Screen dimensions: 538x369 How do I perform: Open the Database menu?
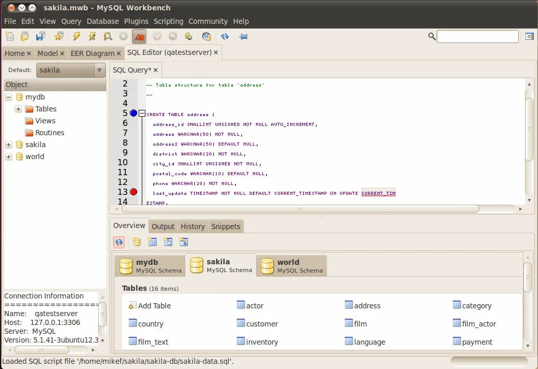(102, 21)
